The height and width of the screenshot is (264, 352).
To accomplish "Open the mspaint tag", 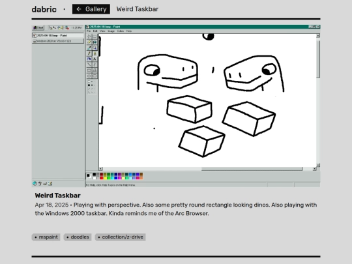I will [x=46, y=237].
